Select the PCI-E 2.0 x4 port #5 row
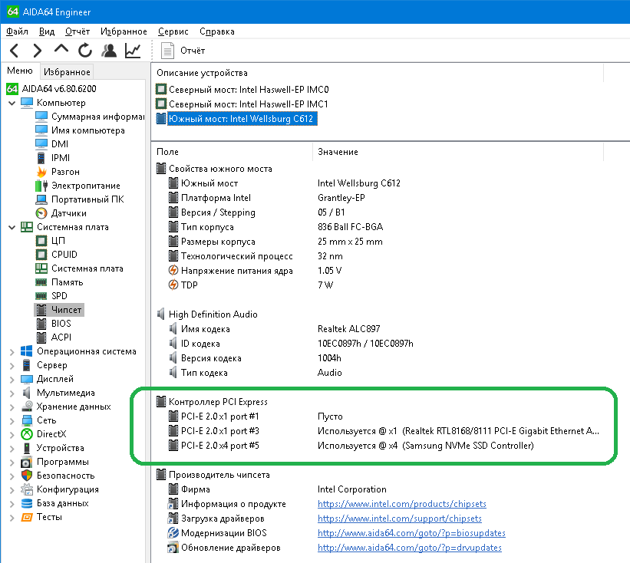Screen dimensions: 630x563 coord(351,446)
